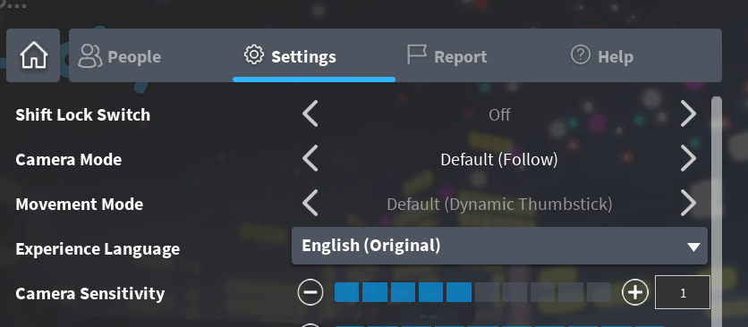Go to next Movement Mode option

[688, 204]
